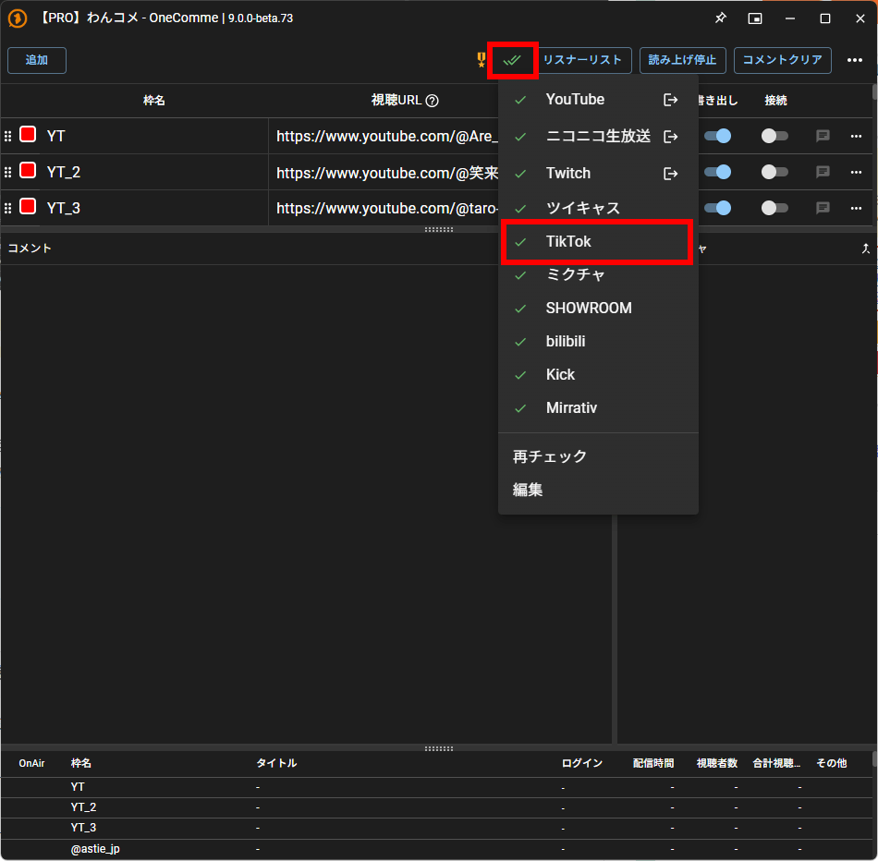The width and height of the screenshot is (878, 861).
Task: Click the コメントクリア button
Action: [782, 60]
